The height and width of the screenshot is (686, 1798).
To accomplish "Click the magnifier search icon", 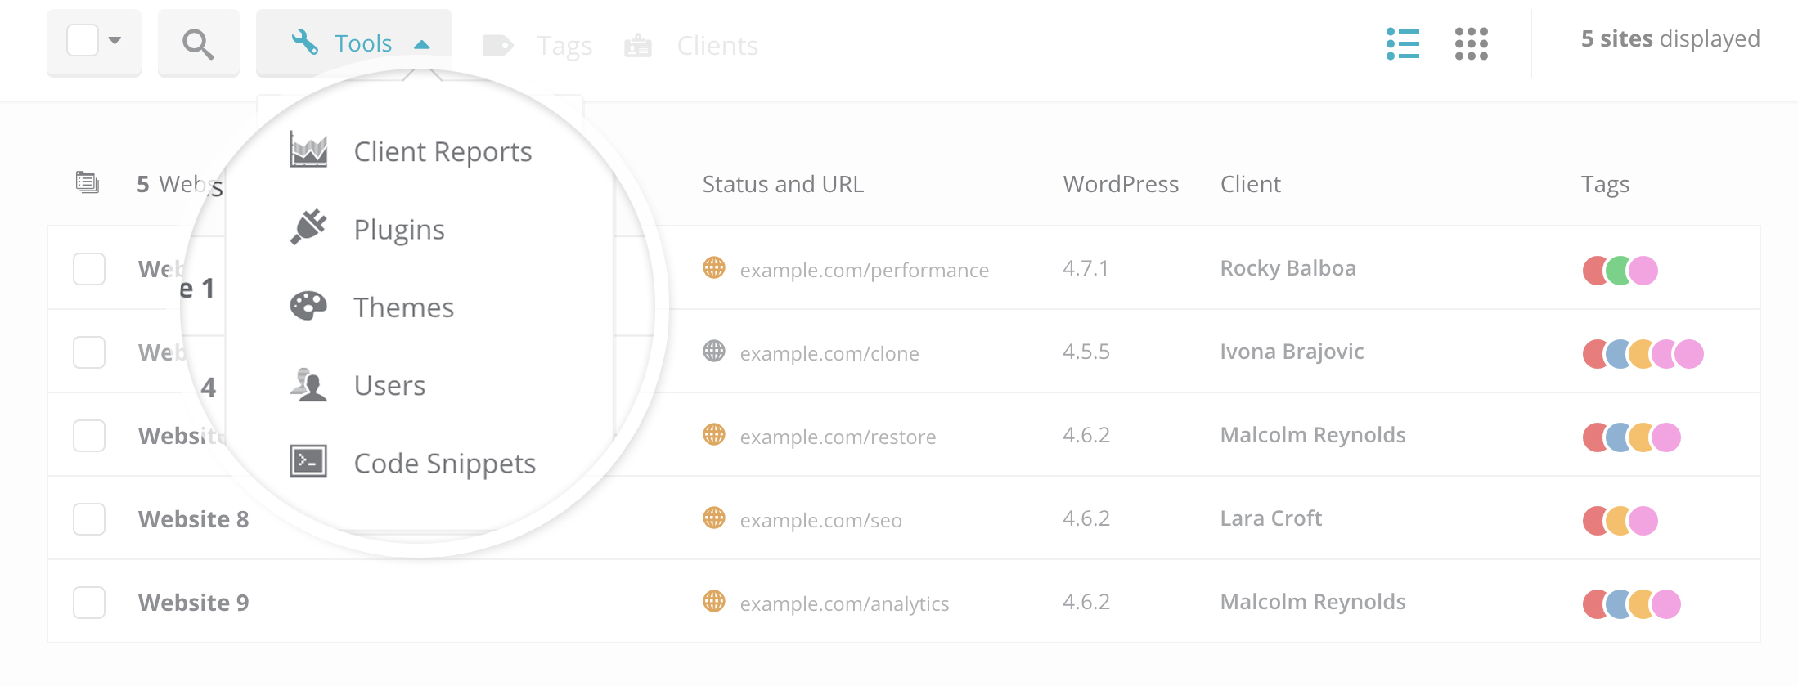I will click(x=198, y=44).
